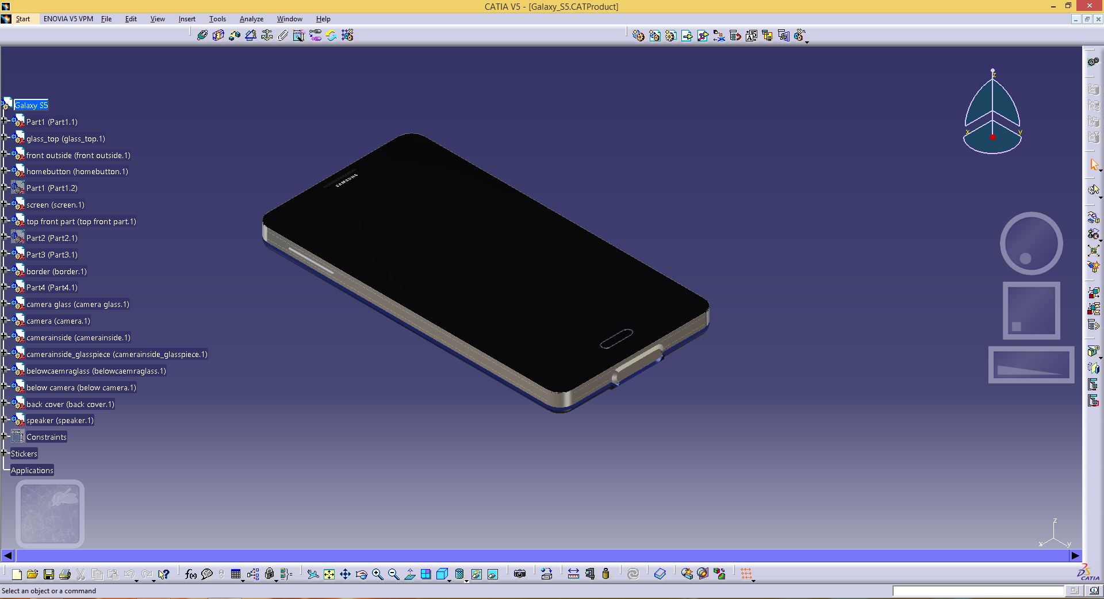Open the Catalog Browser book icon
Screen dimensions: 1104x599
(x=660, y=574)
